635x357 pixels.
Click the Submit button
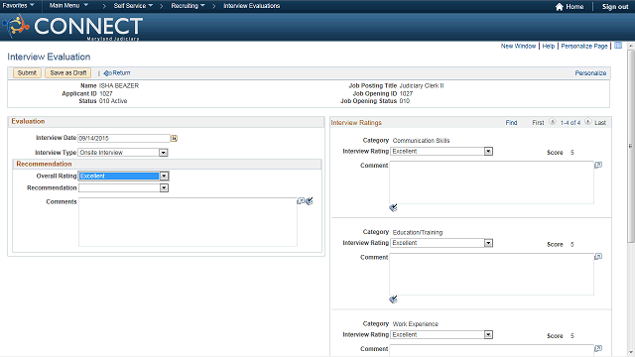pos(27,72)
